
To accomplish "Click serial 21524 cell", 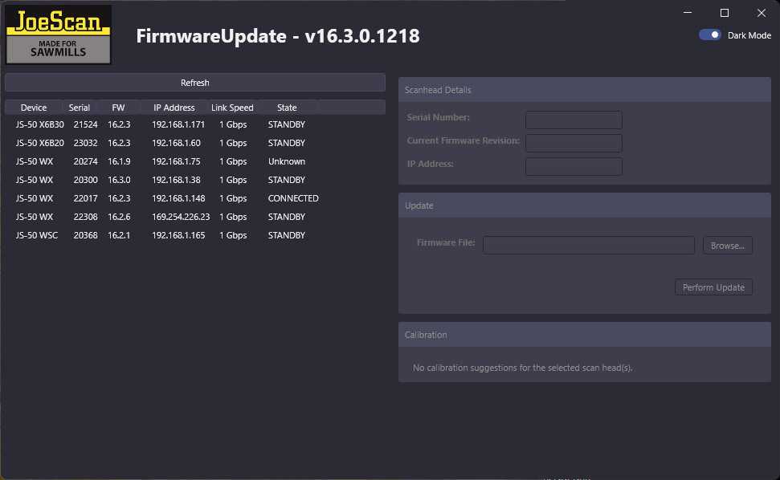I will point(86,124).
